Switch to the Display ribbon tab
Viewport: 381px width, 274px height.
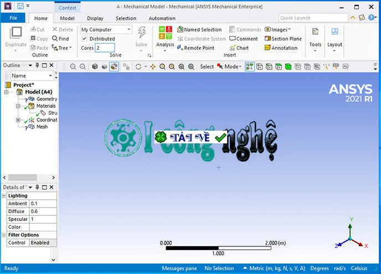click(95, 18)
